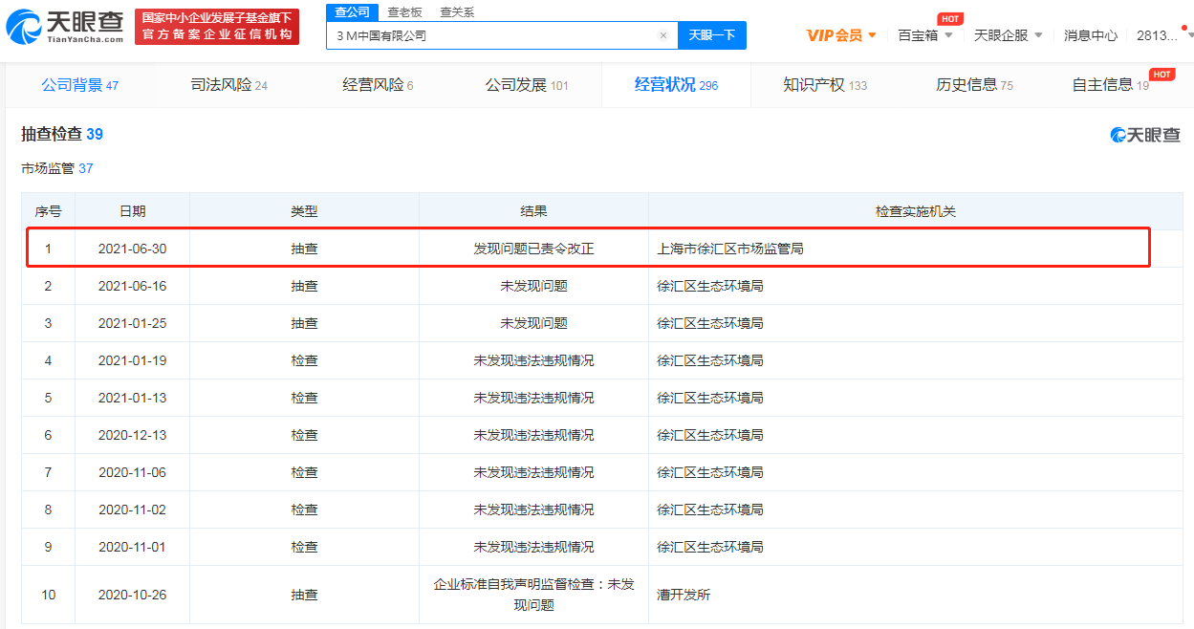Switch to the 司法风险 tab

click(228, 85)
